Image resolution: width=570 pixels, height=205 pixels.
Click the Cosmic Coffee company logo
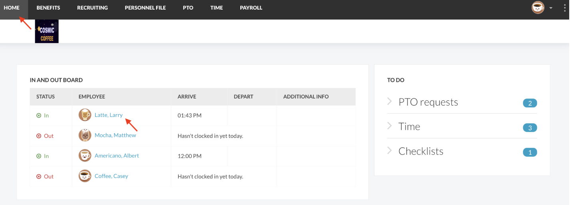(x=47, y=32)
